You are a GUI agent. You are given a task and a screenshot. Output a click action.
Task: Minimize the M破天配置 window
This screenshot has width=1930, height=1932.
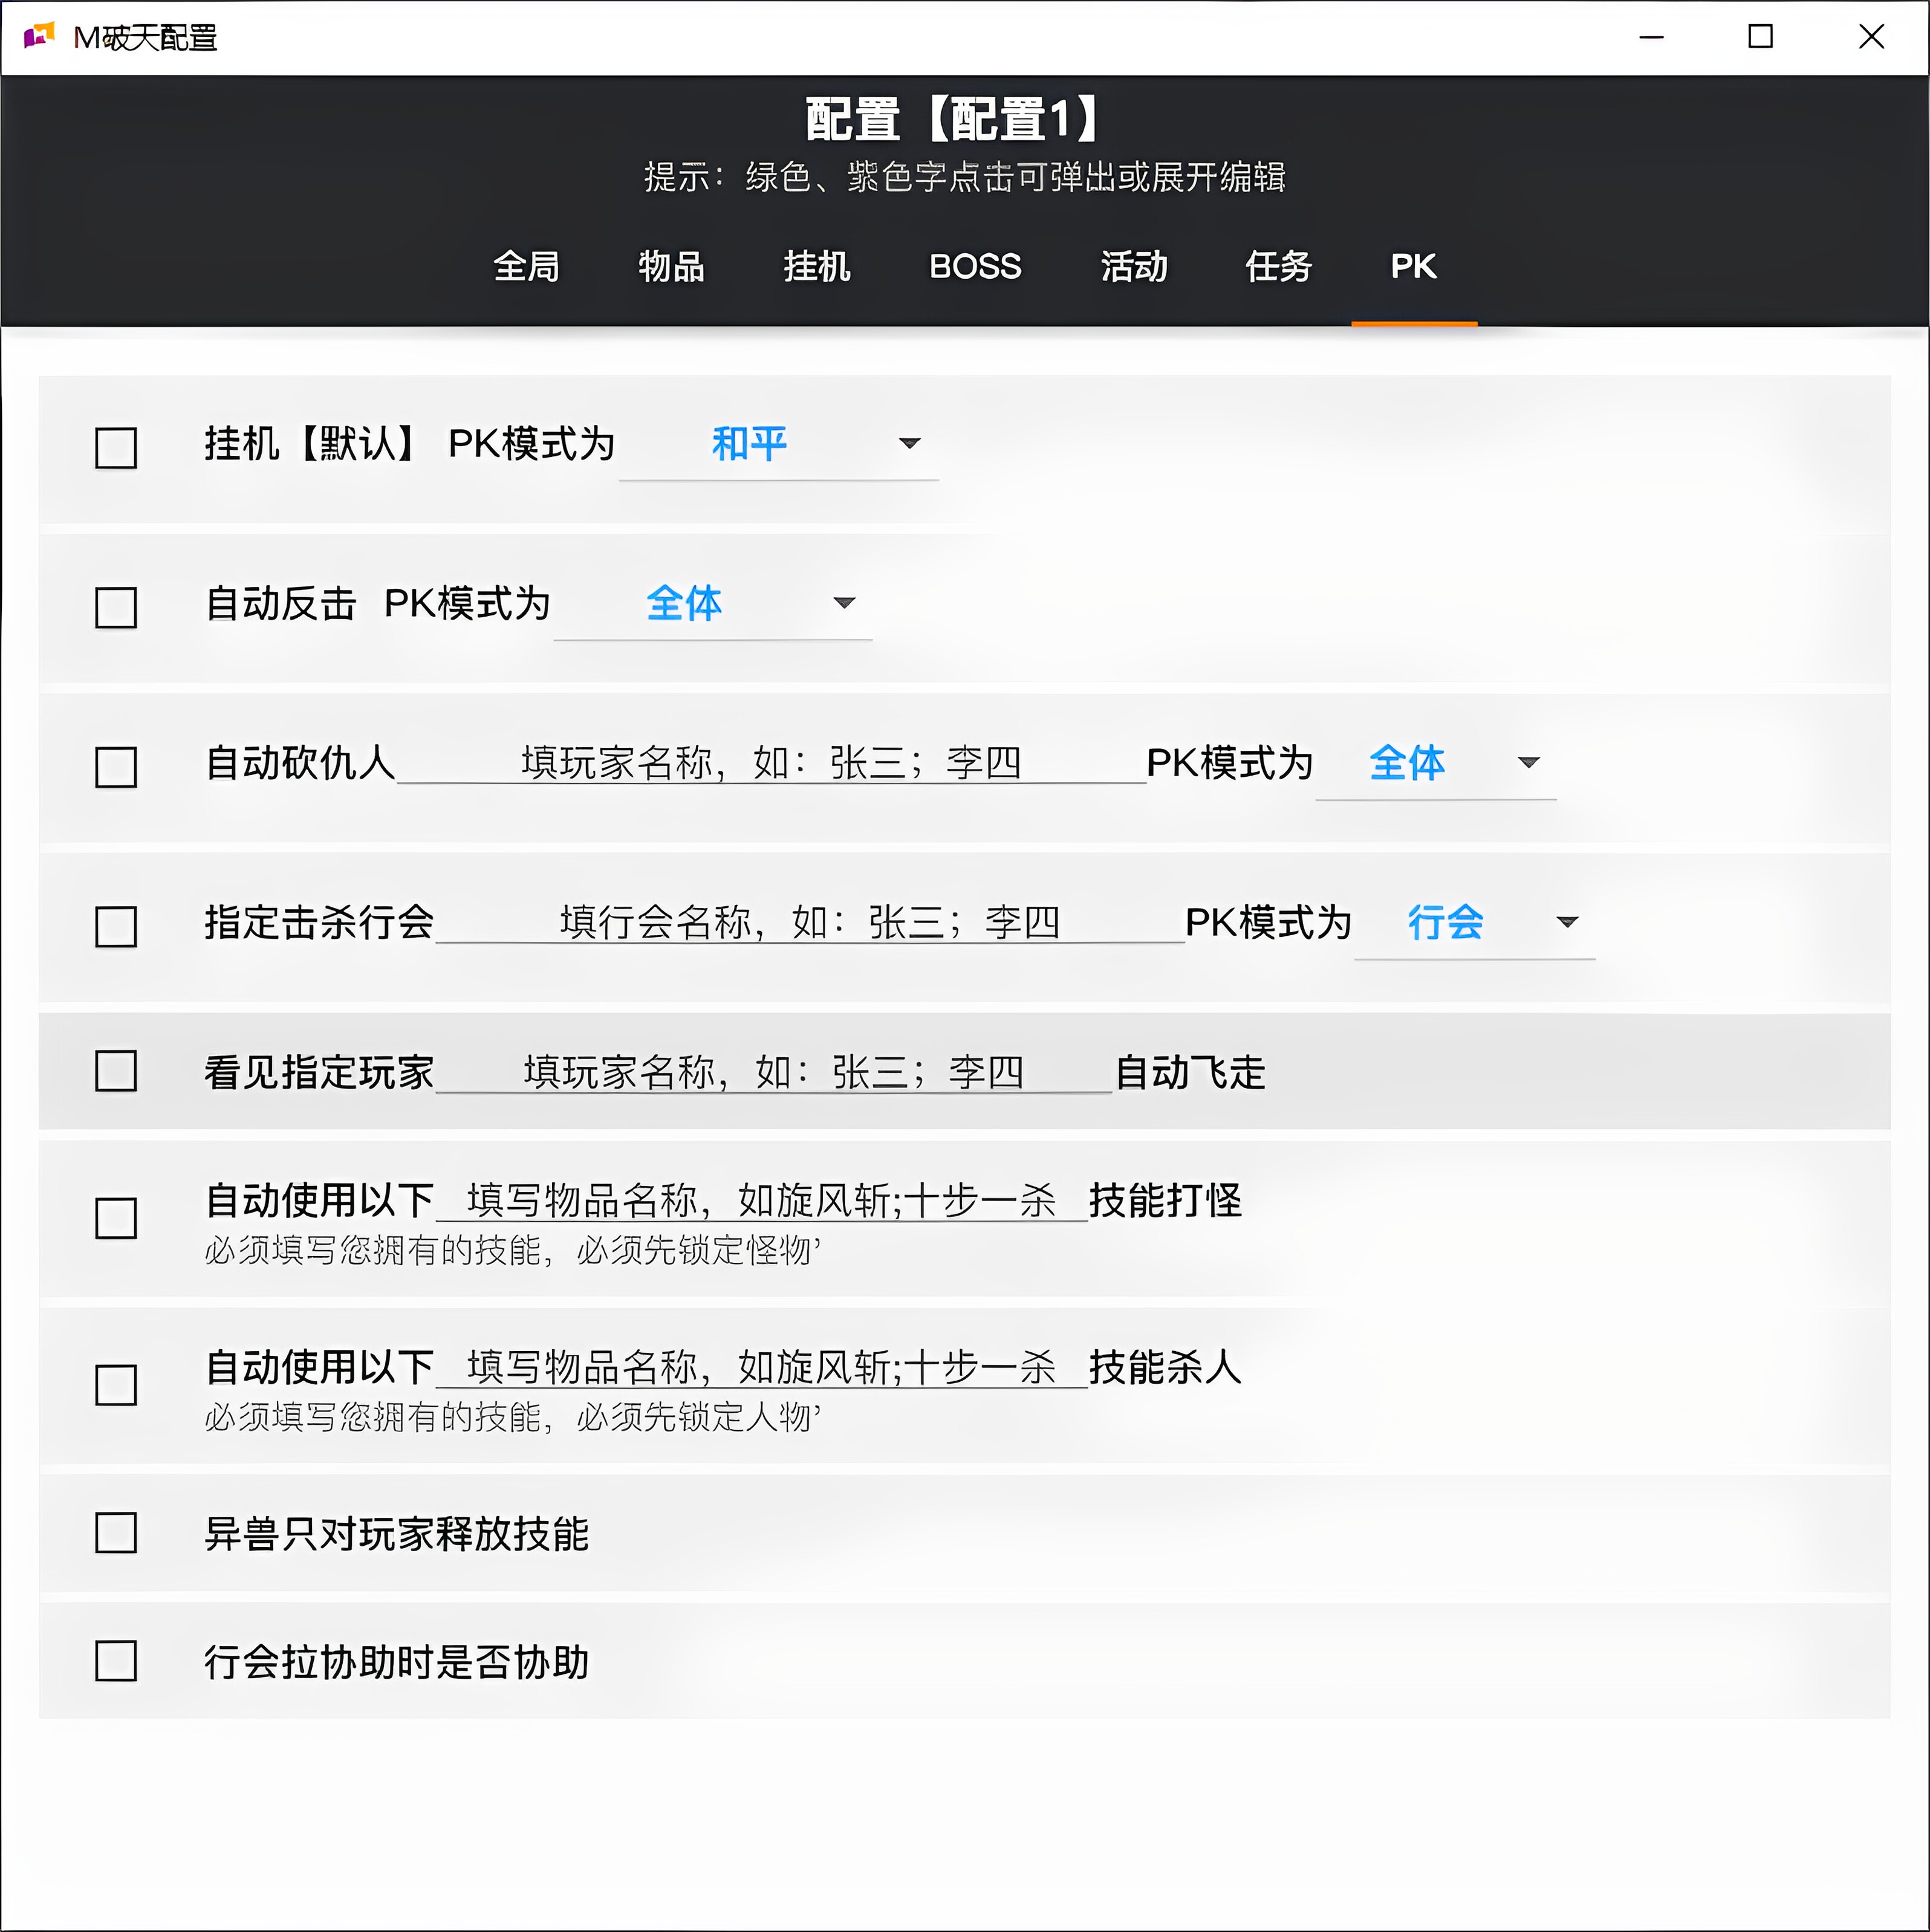1652,37
